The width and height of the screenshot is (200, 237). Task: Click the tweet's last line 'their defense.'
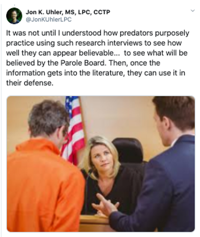[x=30, y=83]
